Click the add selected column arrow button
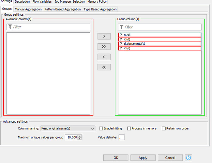The width and height of the screenshot is (212, 163). [x=104, y=36]
